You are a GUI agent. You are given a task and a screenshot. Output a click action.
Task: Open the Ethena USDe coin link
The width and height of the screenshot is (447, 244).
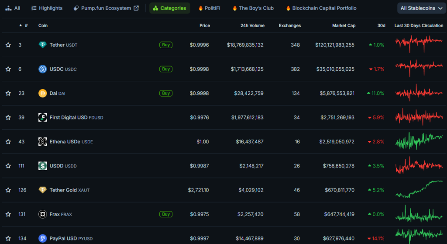[x=71, y=142]
